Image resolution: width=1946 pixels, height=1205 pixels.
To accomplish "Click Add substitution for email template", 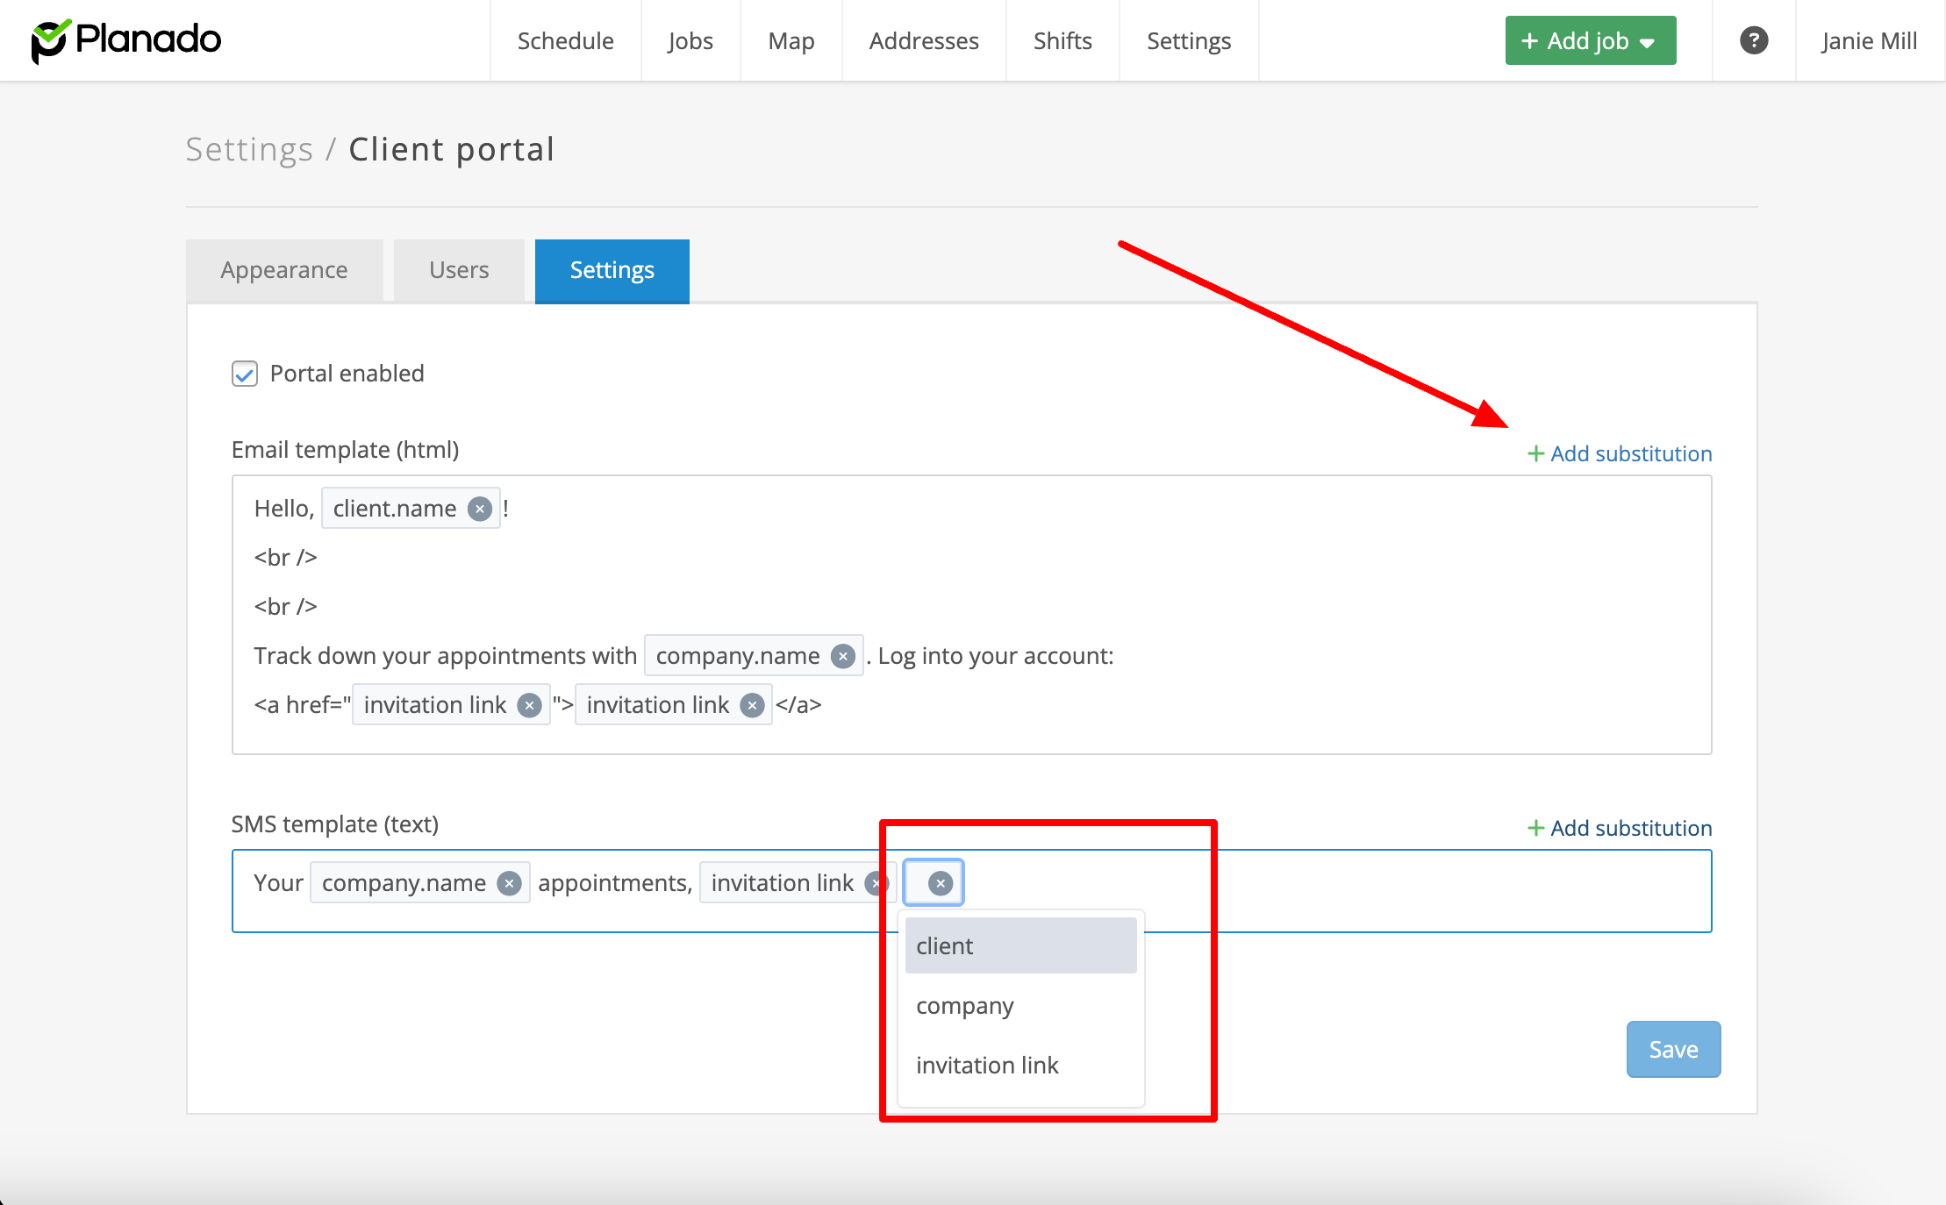I will pyautogui.click(x=1620, y=453).
